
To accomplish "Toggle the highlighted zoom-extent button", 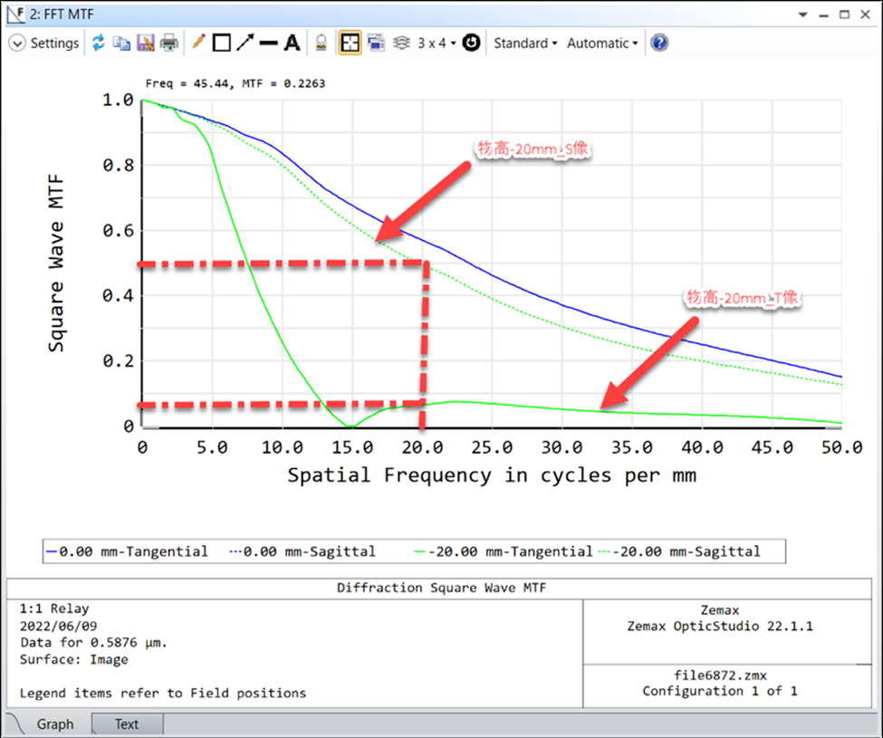I will coord(349,43).
